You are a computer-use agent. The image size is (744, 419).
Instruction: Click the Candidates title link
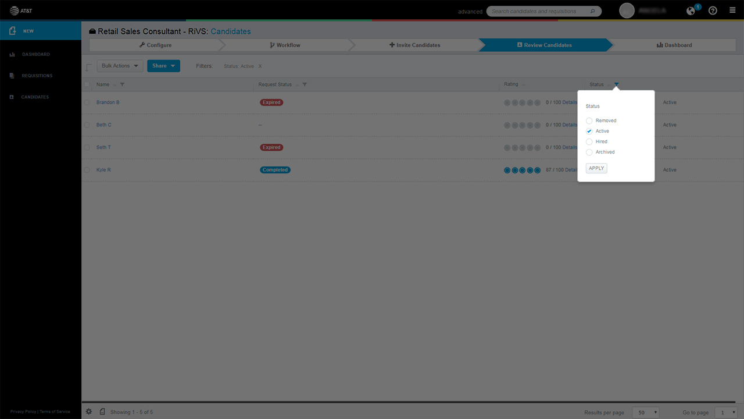pos(231,31)
